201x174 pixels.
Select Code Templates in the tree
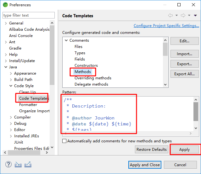34,98
